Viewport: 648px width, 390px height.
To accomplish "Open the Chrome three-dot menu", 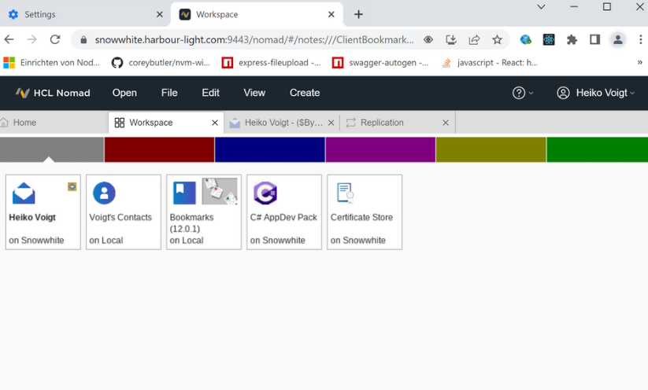I will click(641, 39).
